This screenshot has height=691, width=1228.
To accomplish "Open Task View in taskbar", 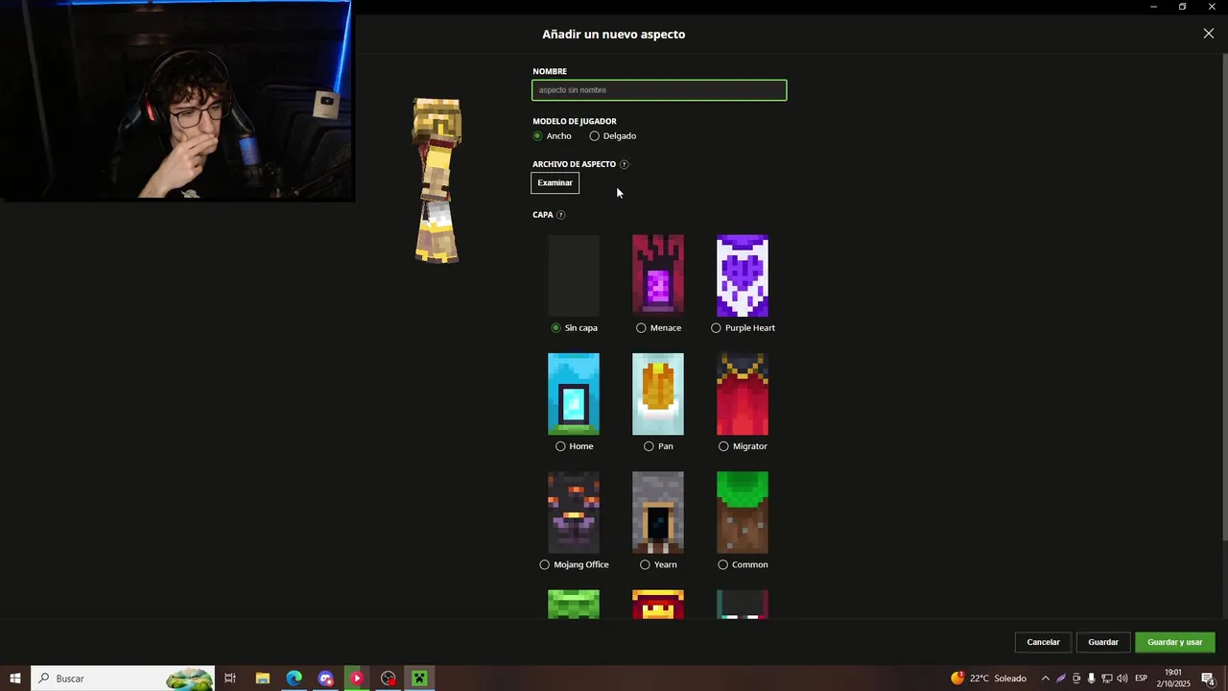I will point(230,679).
